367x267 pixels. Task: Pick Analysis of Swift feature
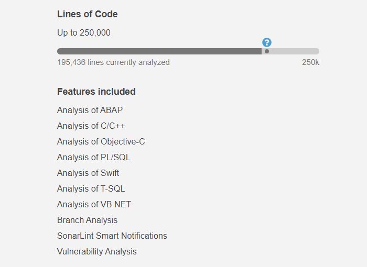[x=88, y=173]
